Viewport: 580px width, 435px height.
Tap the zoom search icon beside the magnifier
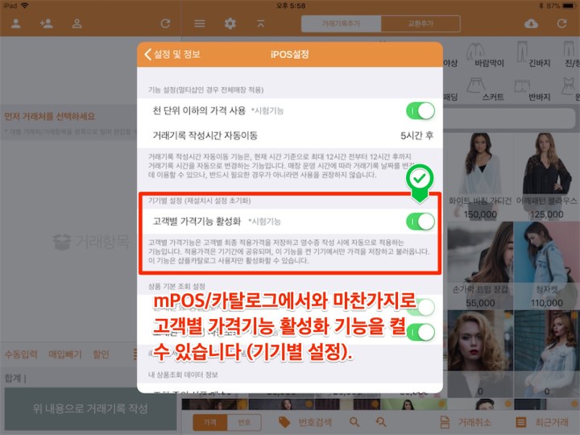click(381, 422)
